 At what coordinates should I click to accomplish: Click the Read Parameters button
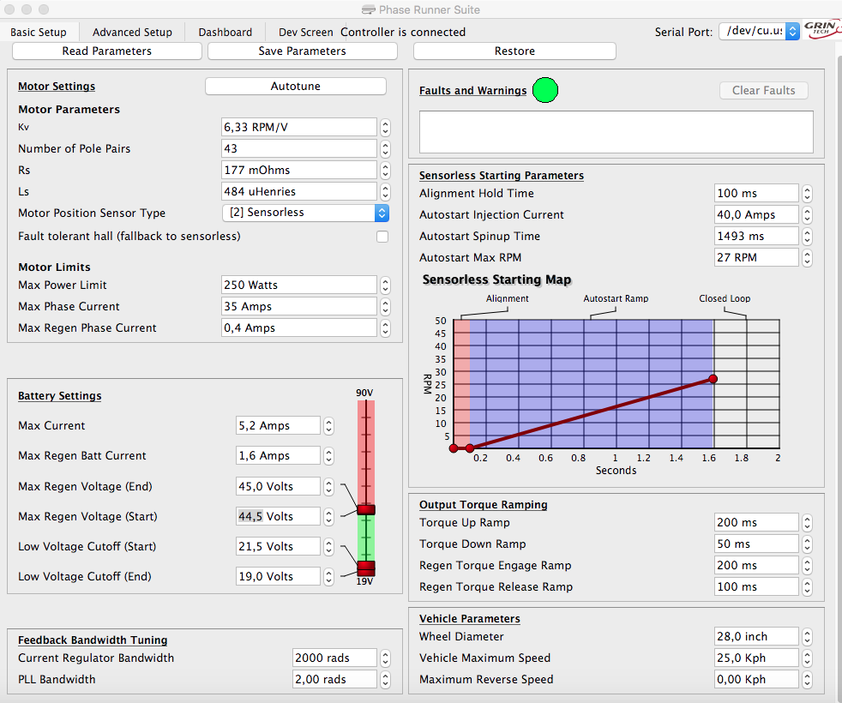tap(107, 51)
